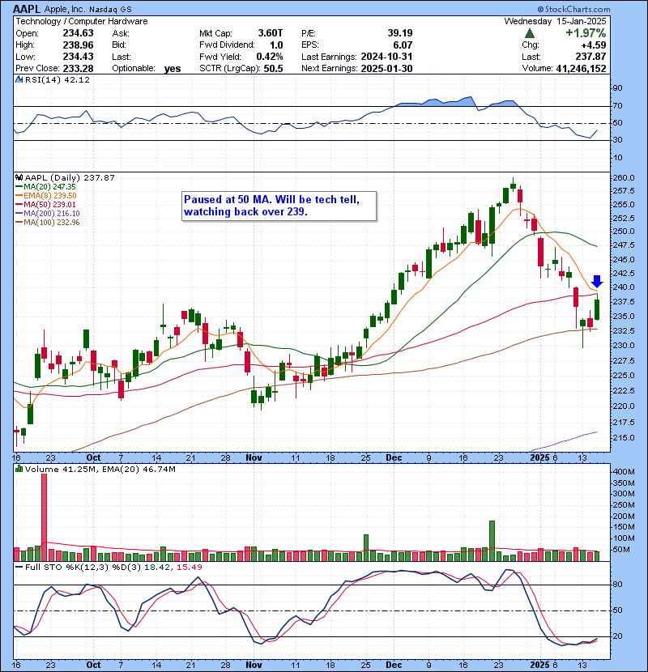Click the tallest green December volume bar
The height and width of the screenshot is (672, 648).
click(492, 541)
